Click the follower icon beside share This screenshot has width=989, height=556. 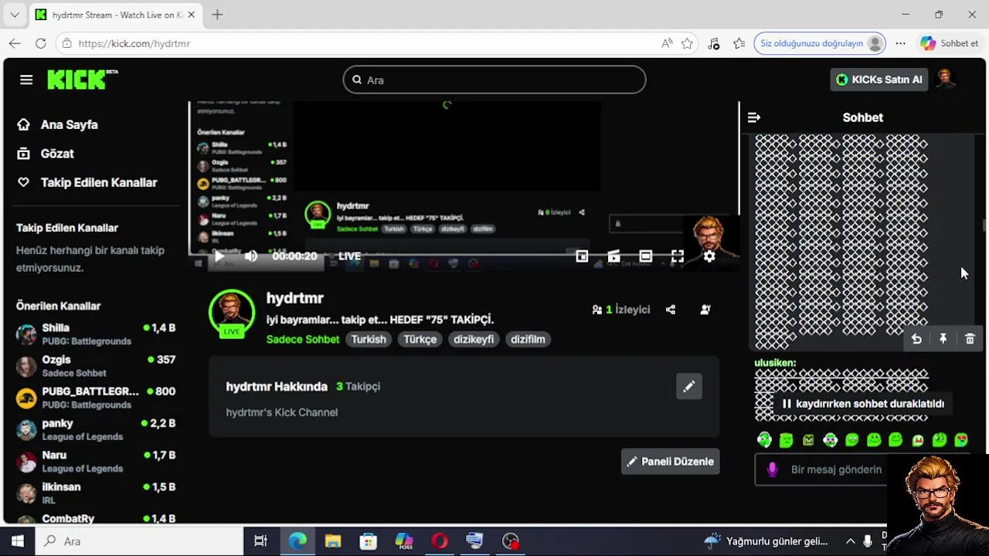(705, 310)
